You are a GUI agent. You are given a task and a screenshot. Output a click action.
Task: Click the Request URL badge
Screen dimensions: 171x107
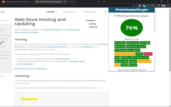(x=121, y=61)
